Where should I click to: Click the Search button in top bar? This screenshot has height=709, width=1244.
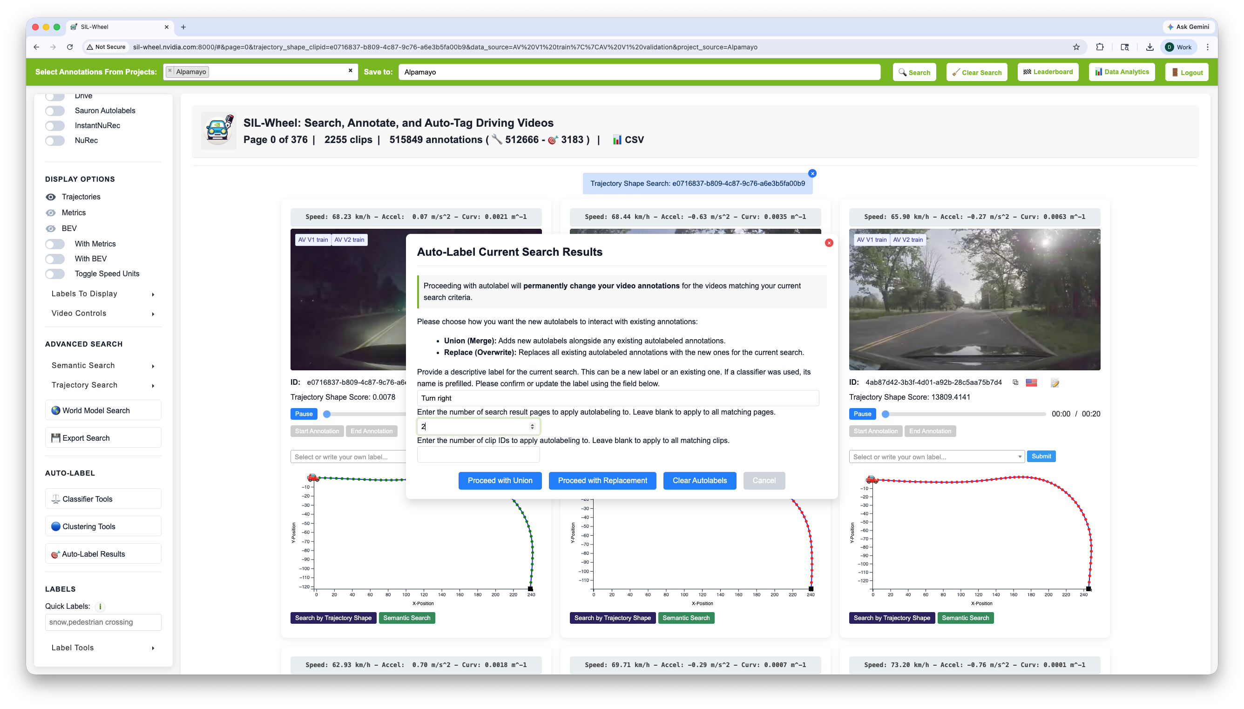coord(914,72)
